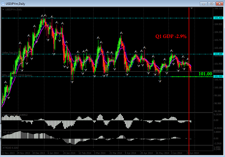Click the "18 Dec 2013" date on time axis
The image size is (225, 157).
pos(38,153)
